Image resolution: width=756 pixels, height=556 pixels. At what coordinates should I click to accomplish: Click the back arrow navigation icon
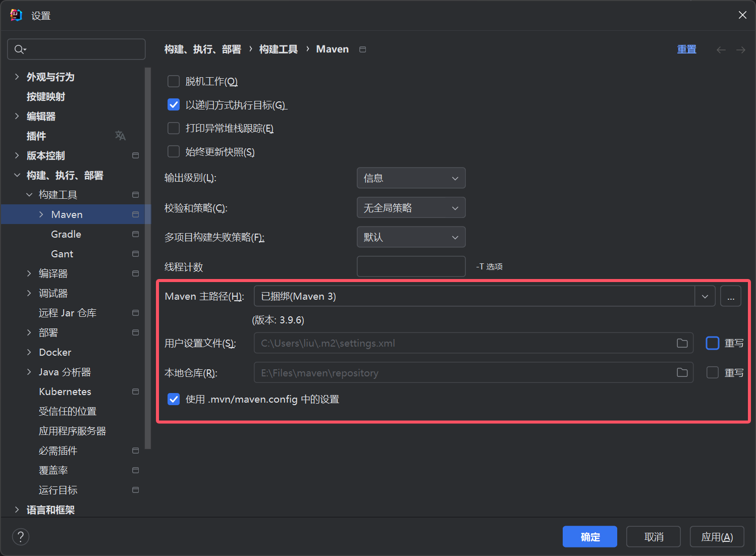tap(721, 49)
